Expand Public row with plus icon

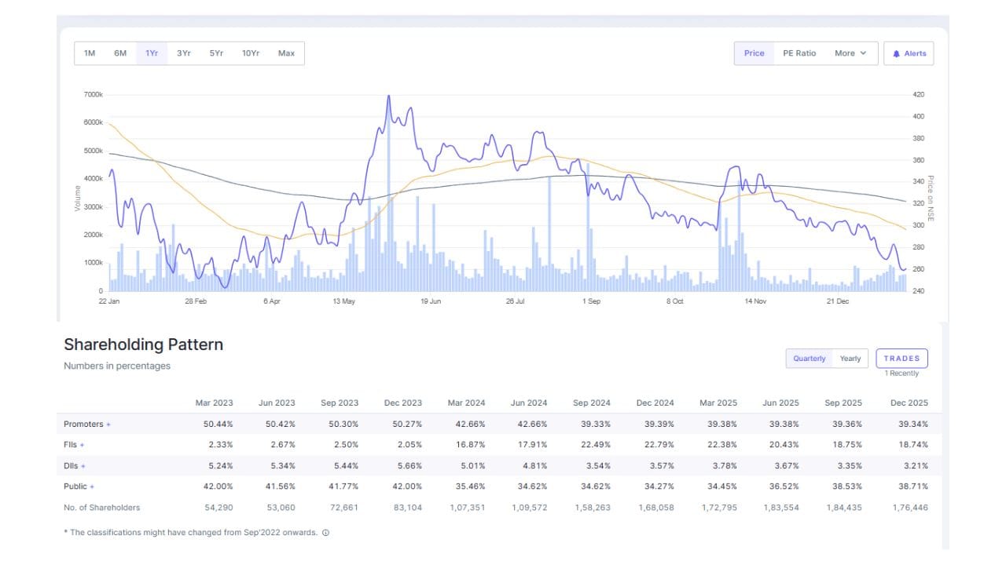92,487
